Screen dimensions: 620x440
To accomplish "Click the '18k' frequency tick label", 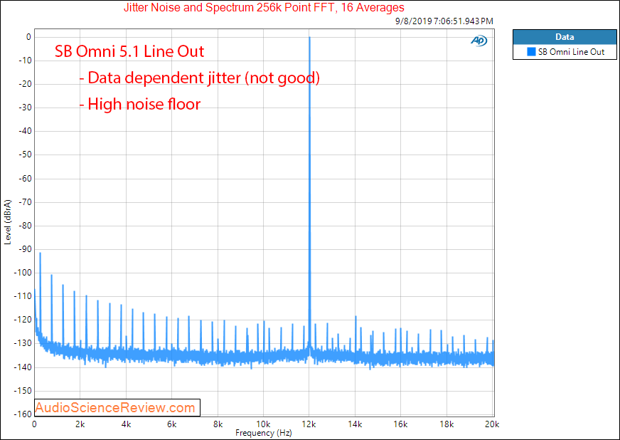I will [447, 424].
